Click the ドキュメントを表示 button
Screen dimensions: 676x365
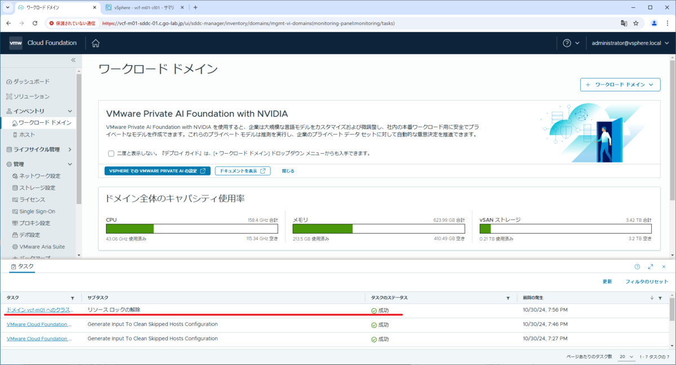tap(243, 171)
